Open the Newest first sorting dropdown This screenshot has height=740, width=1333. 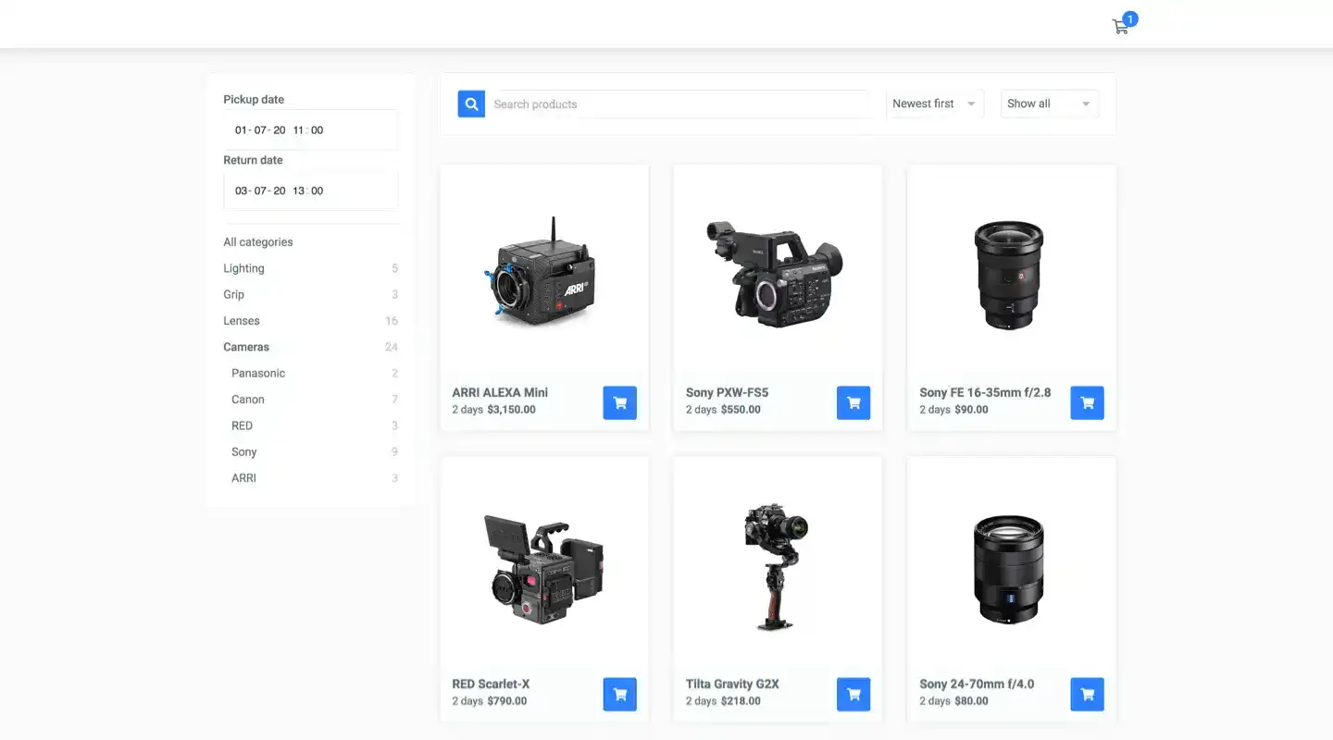(933, 104)
